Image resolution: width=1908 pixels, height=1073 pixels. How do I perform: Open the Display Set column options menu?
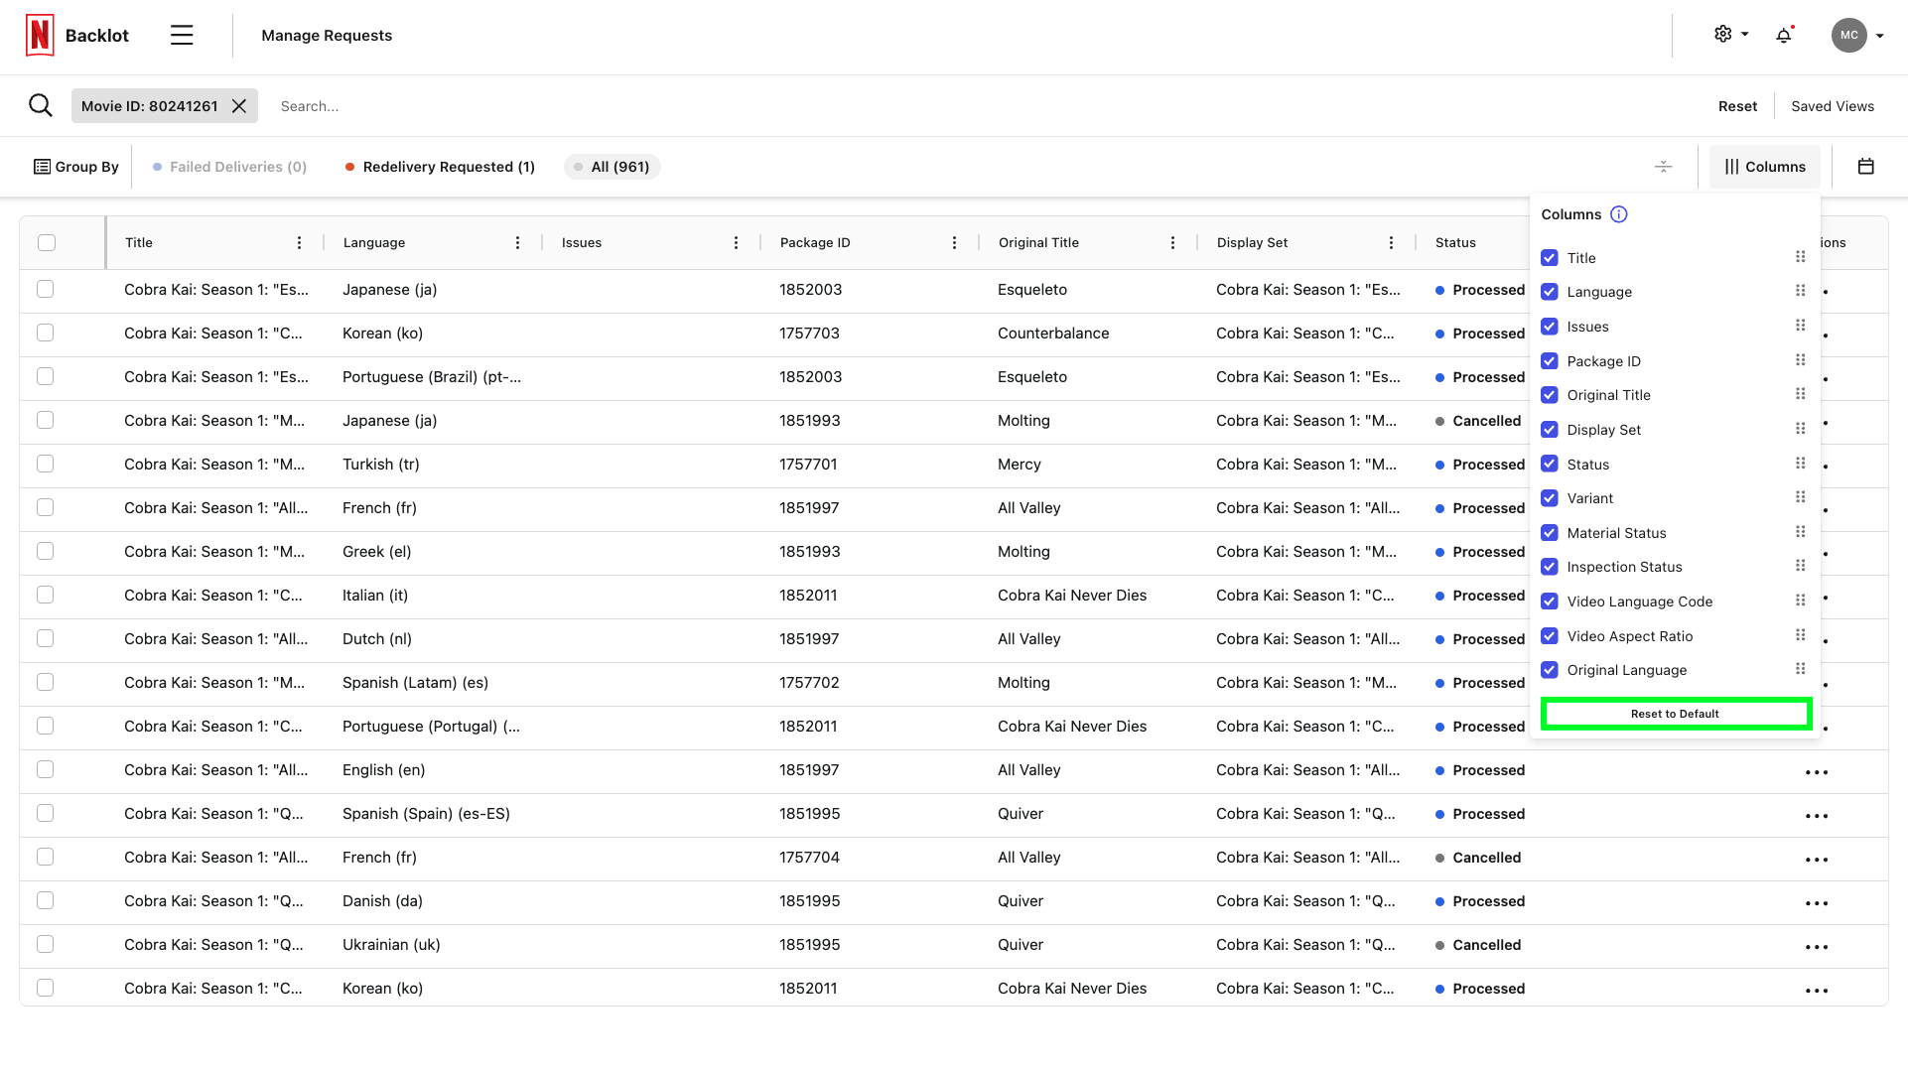click(1391, 241)
